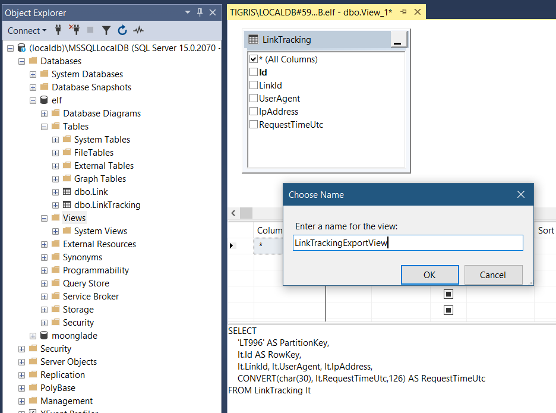The image size is (556, 413).
Task: Click the view name text field
Action: point(407,242)
